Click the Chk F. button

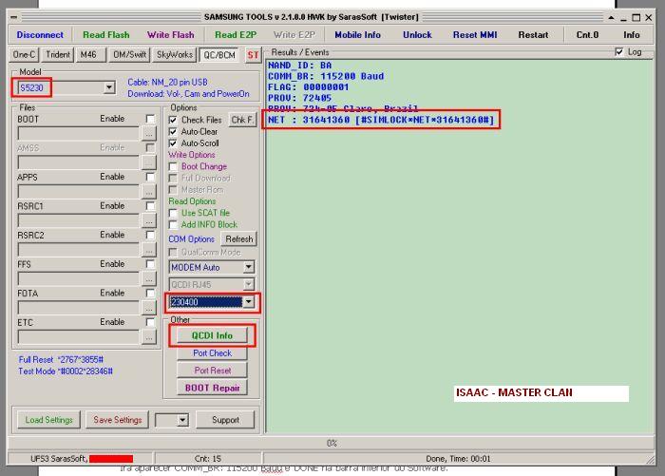242,120
